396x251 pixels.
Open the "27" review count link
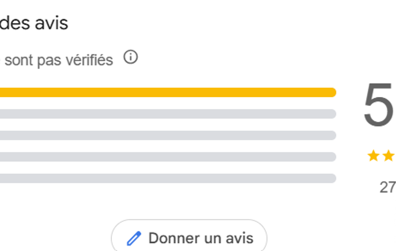(388, 187)
